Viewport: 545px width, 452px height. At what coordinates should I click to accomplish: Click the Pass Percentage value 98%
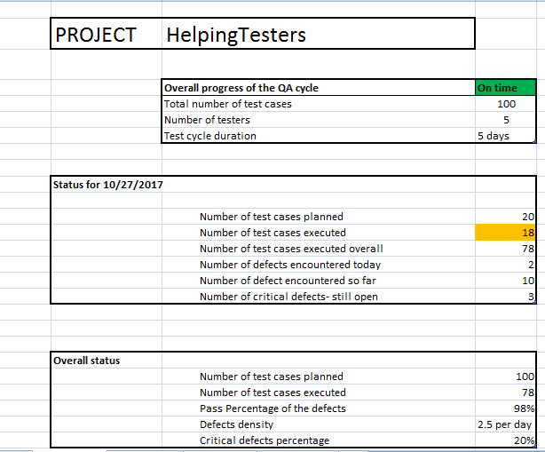point(505,408)
